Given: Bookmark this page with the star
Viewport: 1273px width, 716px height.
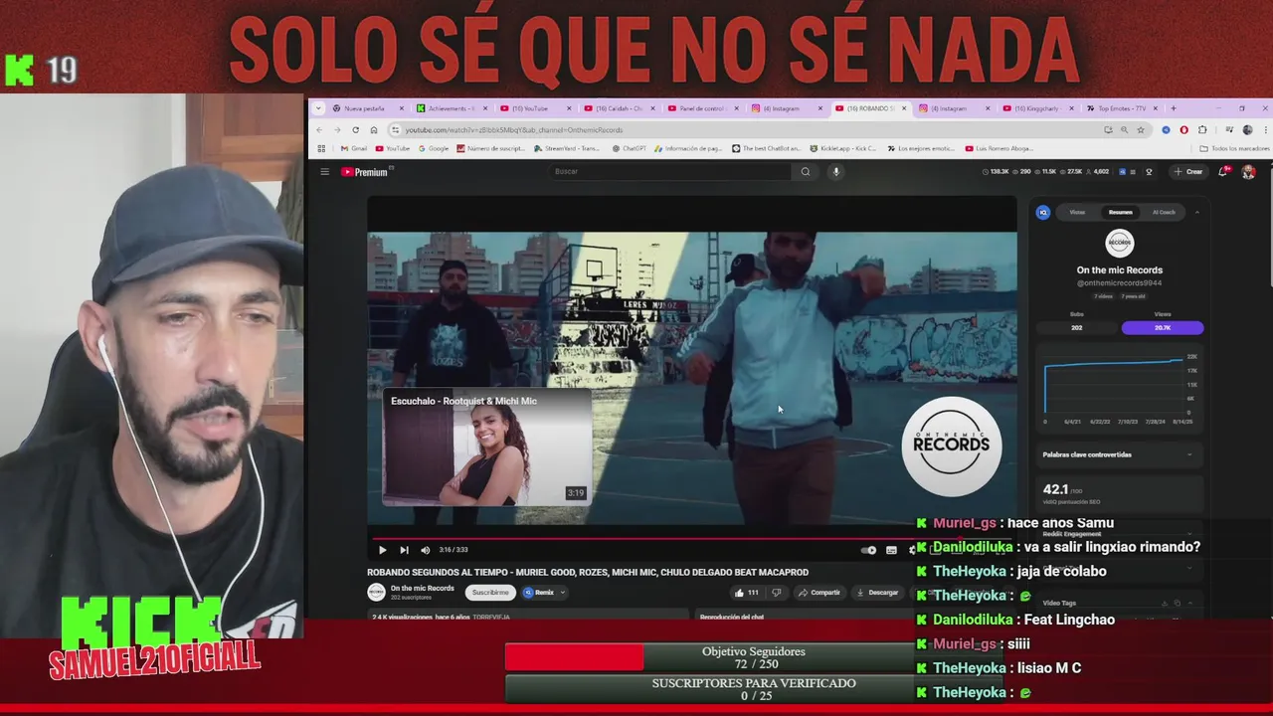Looking at the screenshot, I should tap(1141, 130).
